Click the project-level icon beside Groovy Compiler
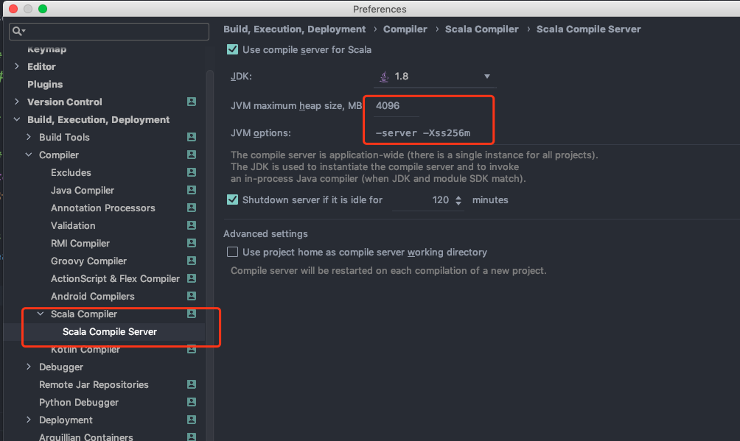The width and height of the screenshot is (740, 441). [x=192, y=261]
